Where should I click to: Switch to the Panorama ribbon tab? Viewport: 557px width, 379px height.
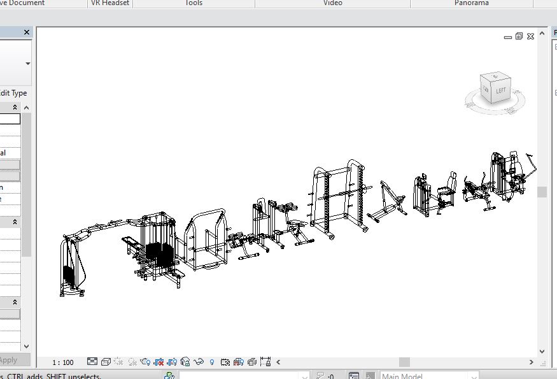[x=471, y=3]
